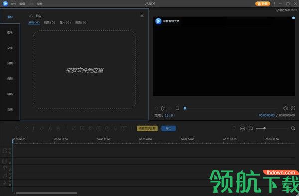This screenshot has height=196, width=299.
Task: Click the timeline zoom in magnifier
Action: click(x=293, y=128)
